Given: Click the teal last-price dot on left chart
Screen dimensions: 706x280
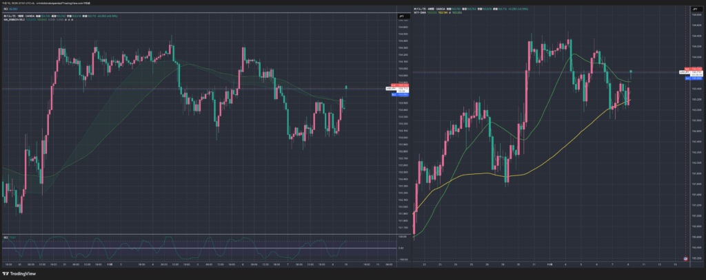Looking at the screenshot, I should tap(345, 87).
